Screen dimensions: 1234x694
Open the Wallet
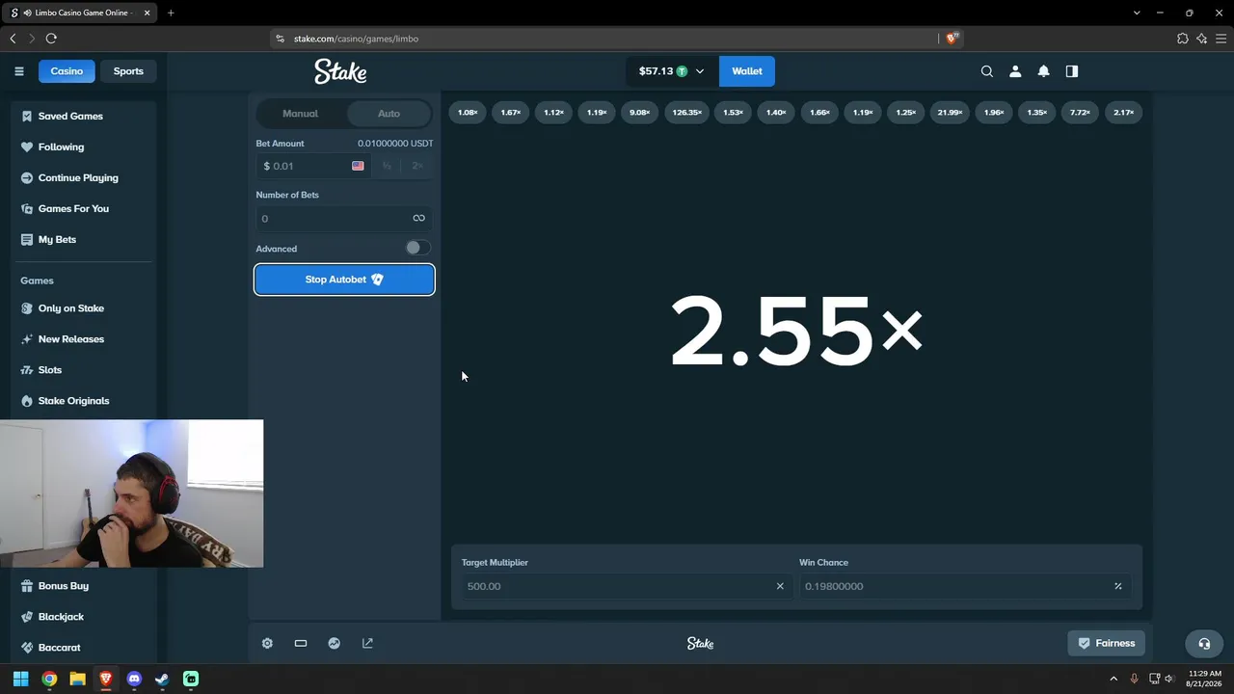click(746, 71)
